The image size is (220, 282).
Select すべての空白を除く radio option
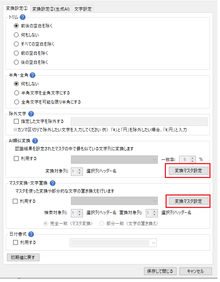(34, 44)
